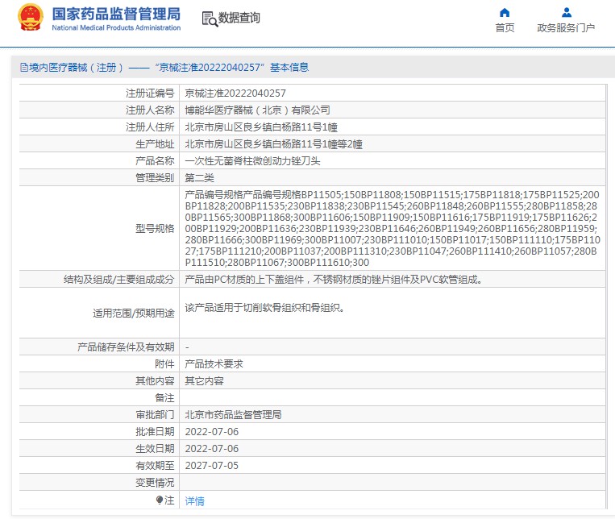The width and height of the screenshot is (615, 519).
Task: Select 北京市房山区良乡镇白杨路11号1幢 address
Action: coord(261,127)
